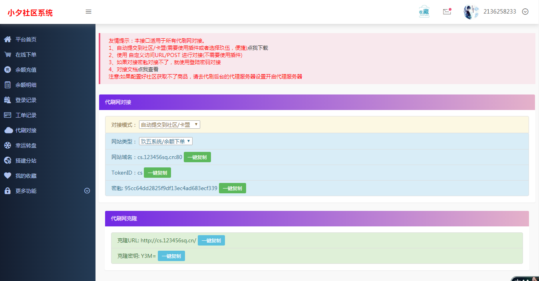Click the username 2136258233
Viewport: 539px width, 281px height.
(499, 12)
